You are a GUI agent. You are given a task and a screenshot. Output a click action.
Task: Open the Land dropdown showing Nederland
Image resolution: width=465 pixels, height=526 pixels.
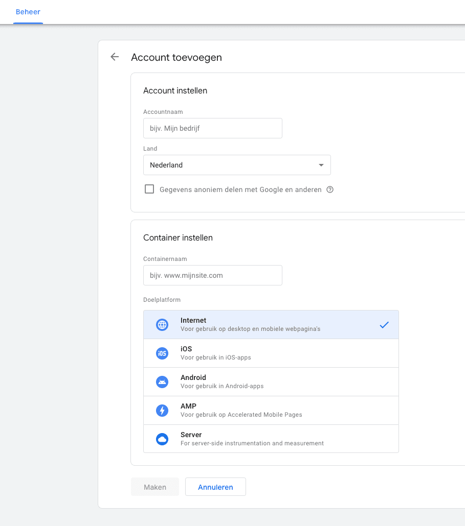coord(236,165)
